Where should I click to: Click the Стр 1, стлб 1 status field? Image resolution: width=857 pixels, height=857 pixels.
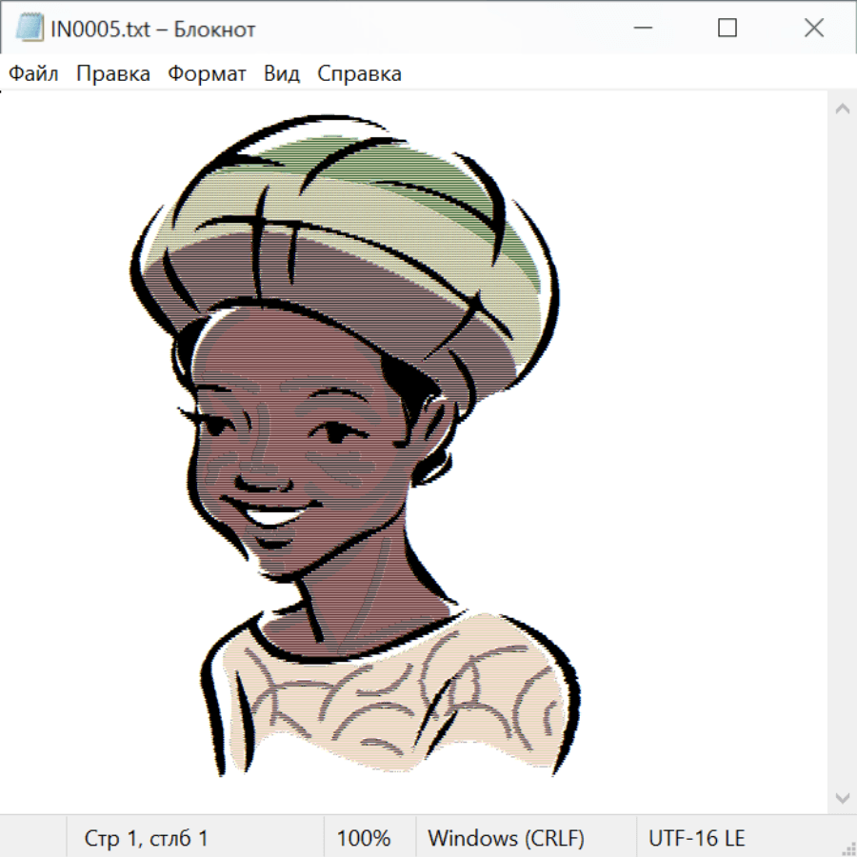click(x=147, y=838)
